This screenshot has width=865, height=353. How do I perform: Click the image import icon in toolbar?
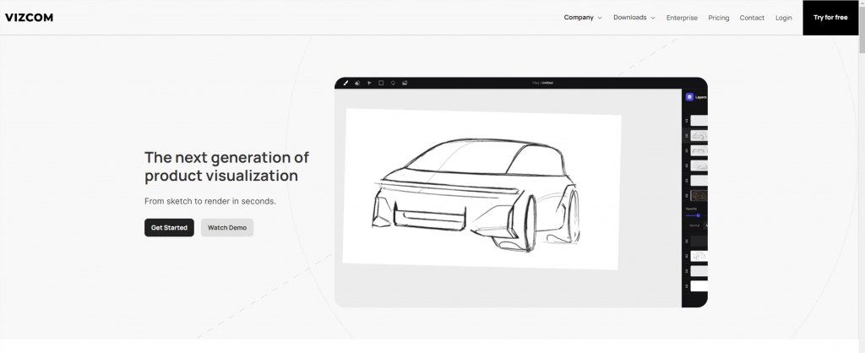[x=405, y=83]
